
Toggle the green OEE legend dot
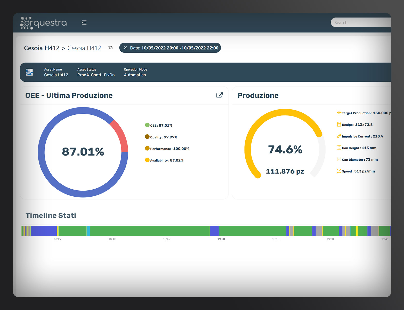[x=147, y=125]
